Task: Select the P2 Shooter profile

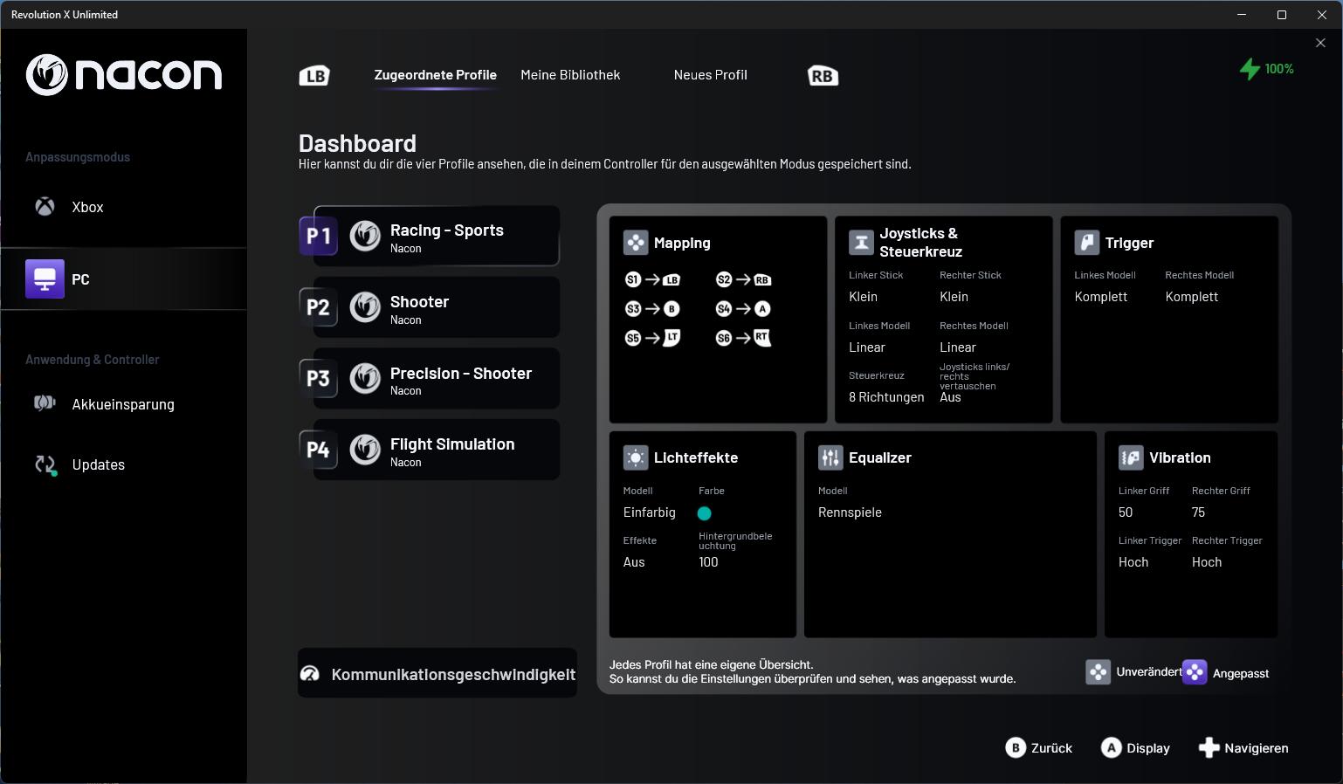Action: tap(437, 308)
